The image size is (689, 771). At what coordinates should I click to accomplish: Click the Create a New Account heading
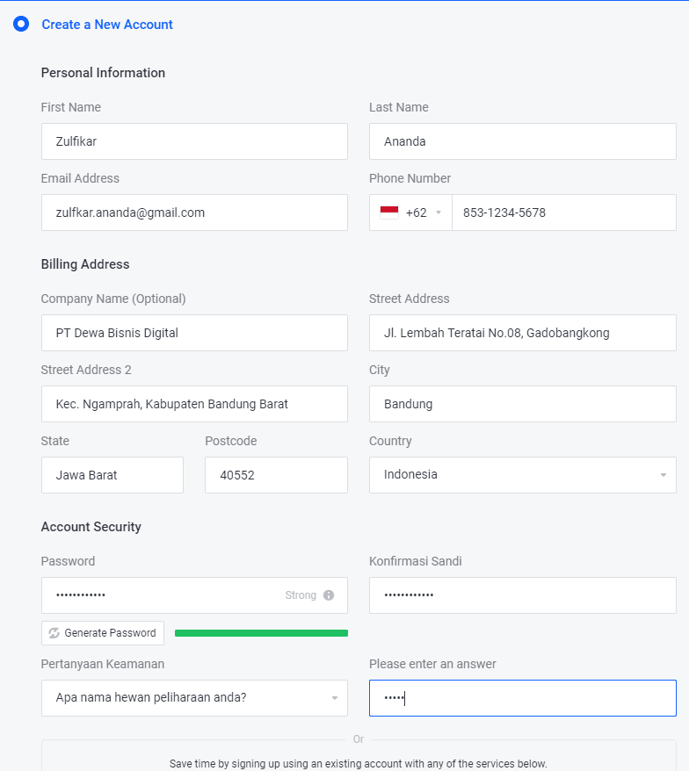click(x=107, y=25)
